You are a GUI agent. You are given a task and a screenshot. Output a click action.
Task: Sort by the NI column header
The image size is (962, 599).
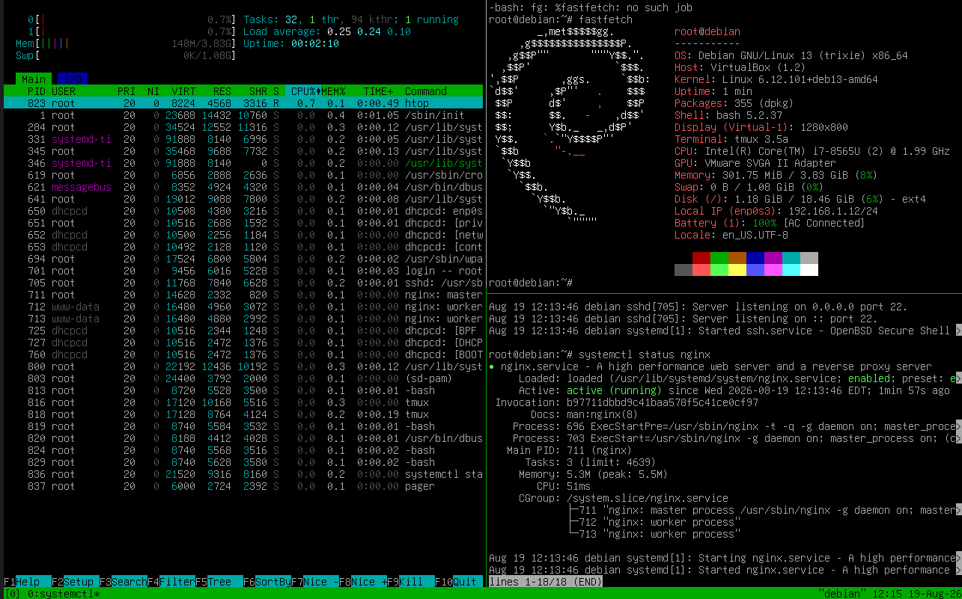pyautogui.click(x=153, y=91)
